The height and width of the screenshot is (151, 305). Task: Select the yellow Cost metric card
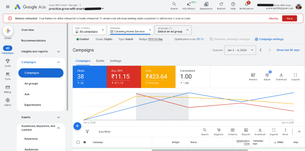(158, 77)
